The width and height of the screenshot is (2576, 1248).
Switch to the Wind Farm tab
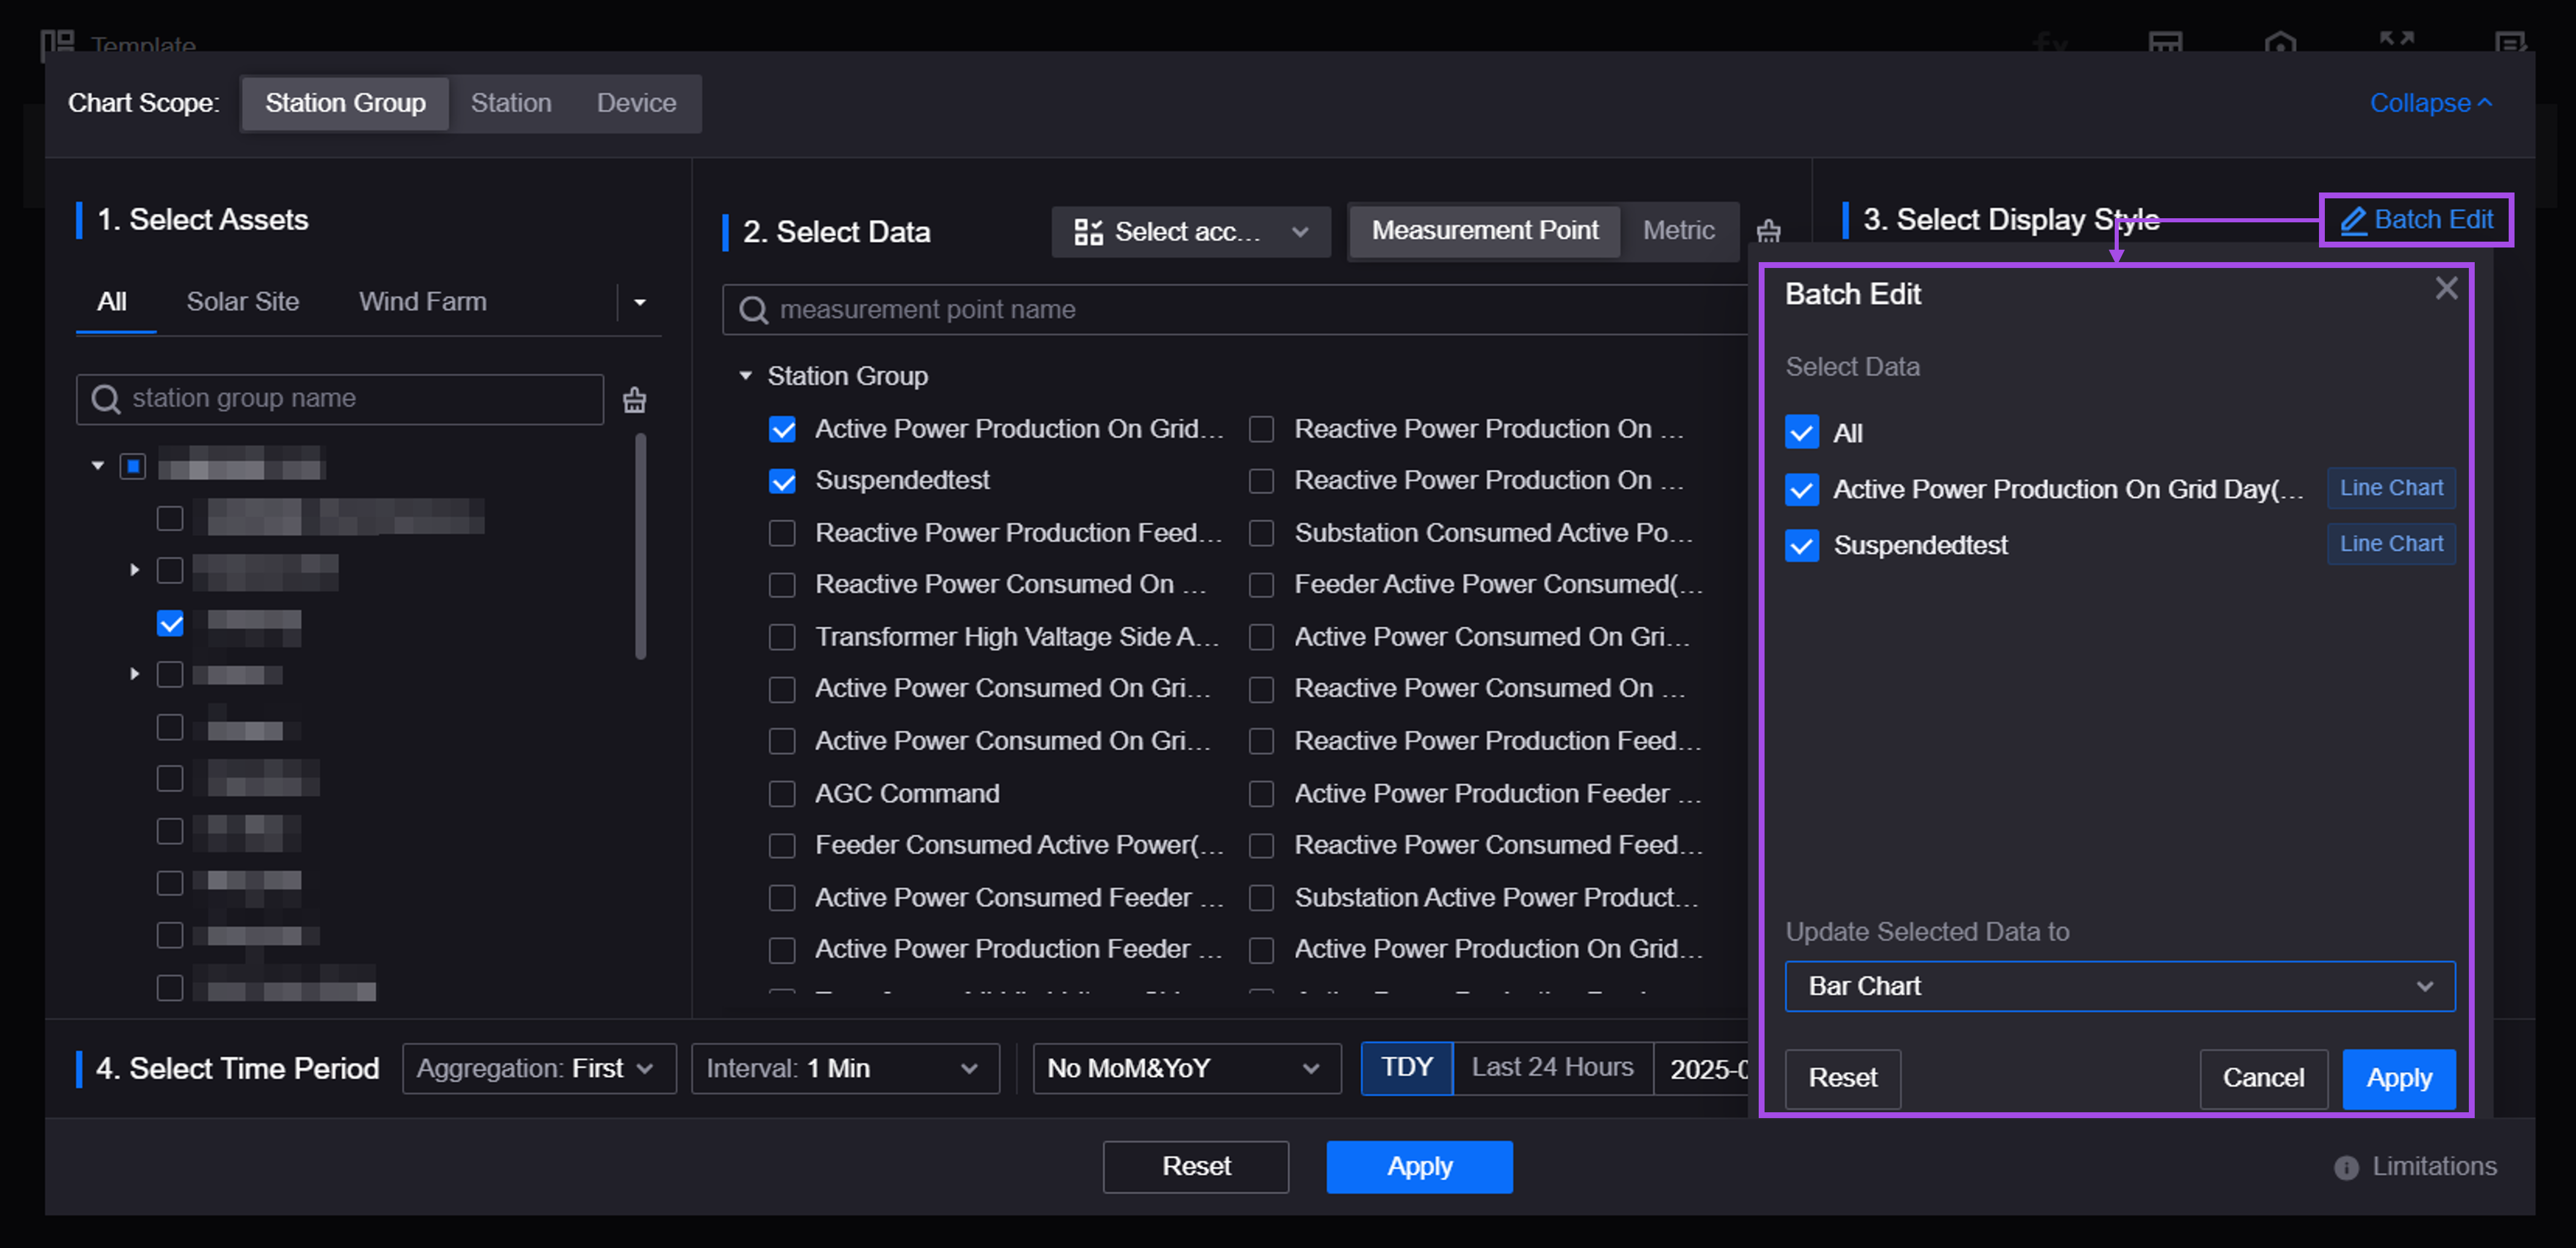(x=422, y=302)
